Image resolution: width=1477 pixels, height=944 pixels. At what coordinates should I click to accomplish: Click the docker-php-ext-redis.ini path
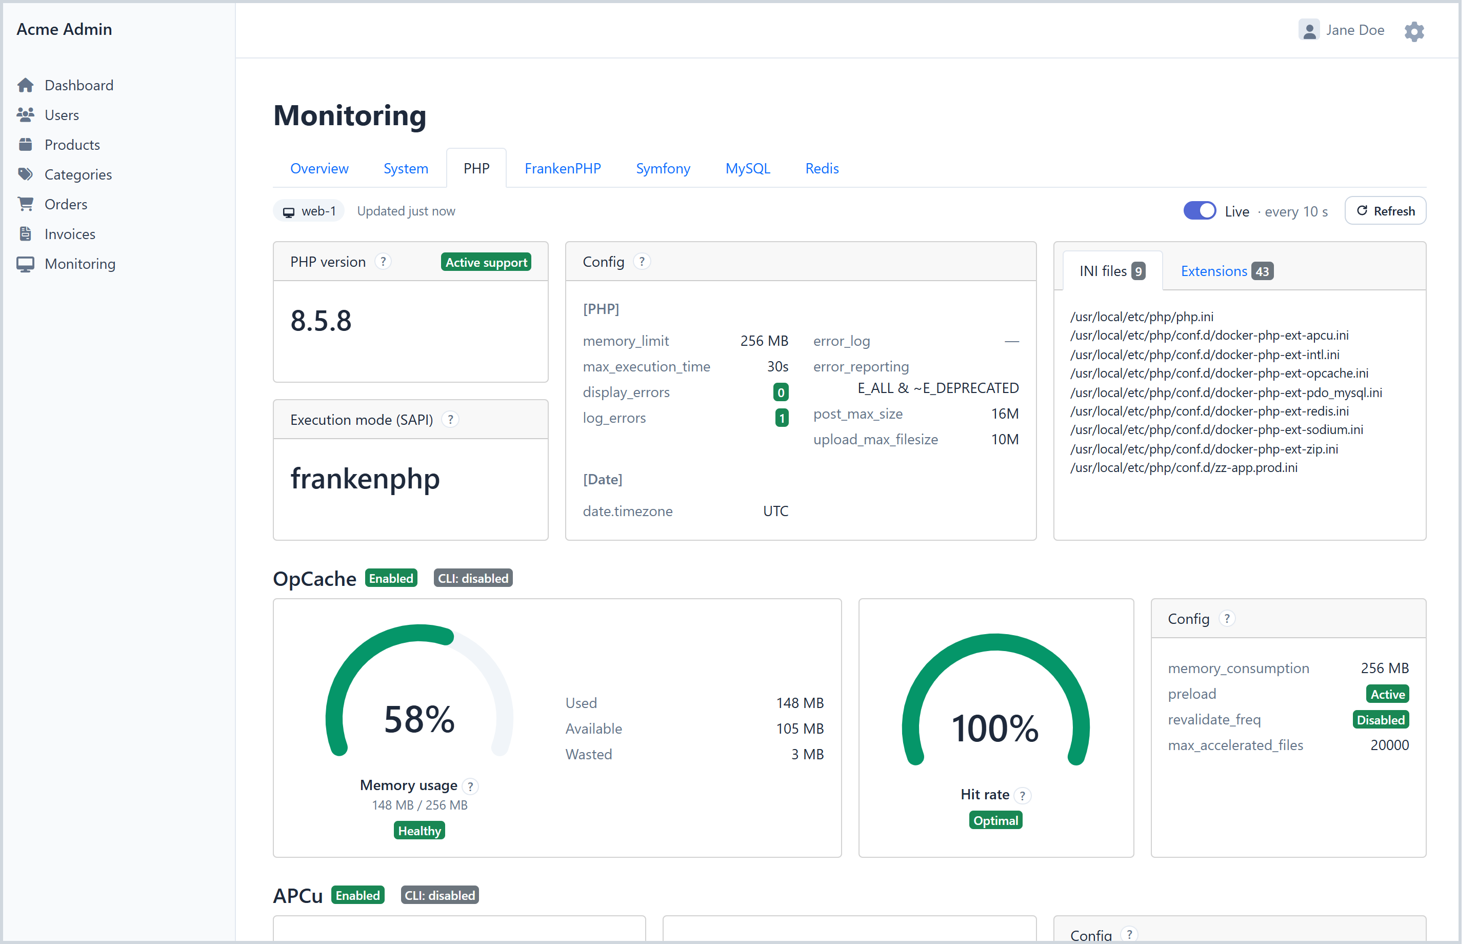(x=1209, y=411)
